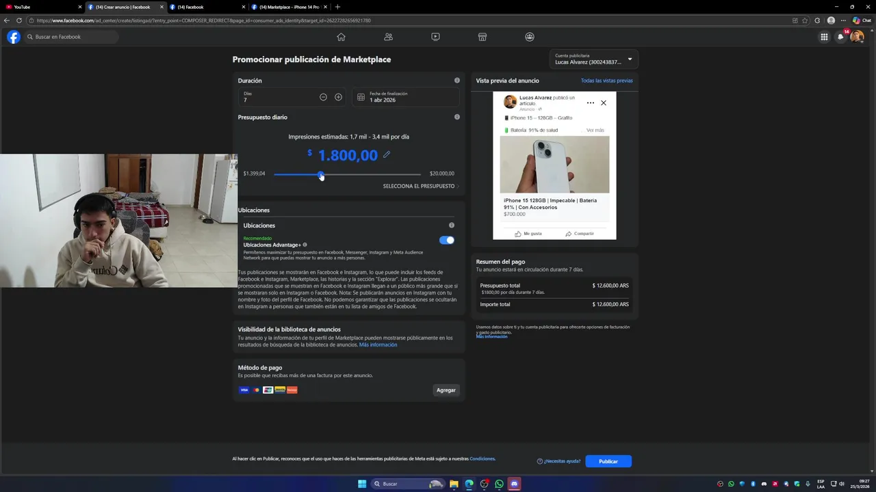876x492 pixels.
Task: Switch to the YouTube browser tab
Action: [x=42, y=7]
